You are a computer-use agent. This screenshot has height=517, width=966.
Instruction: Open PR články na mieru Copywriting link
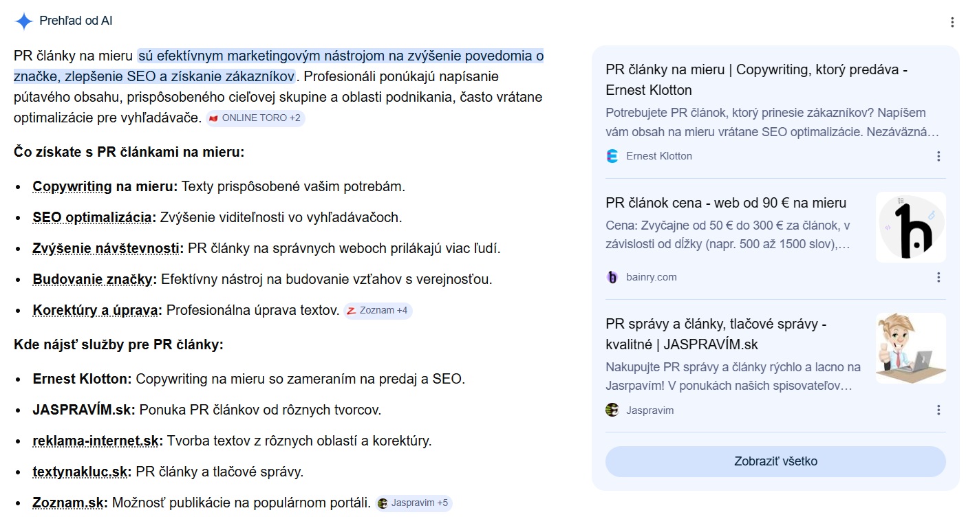tap(757, 80)
